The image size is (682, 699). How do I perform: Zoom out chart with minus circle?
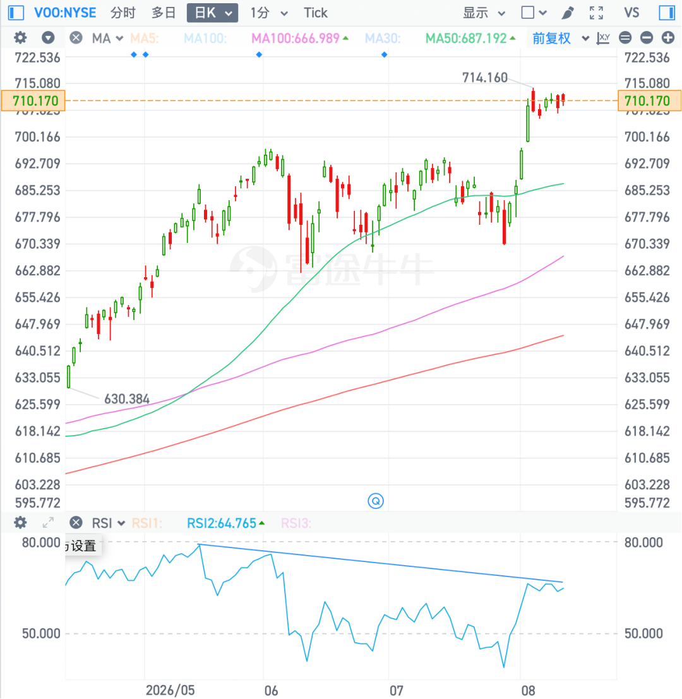[647, 38]
